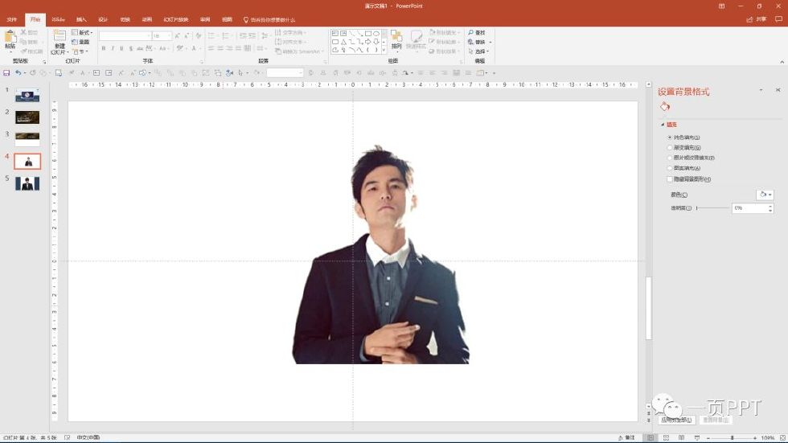Open the format pane options dropdown arrow
Image resolution: width=788 pixels, height=443 pixels.
(x=761, y=90)
